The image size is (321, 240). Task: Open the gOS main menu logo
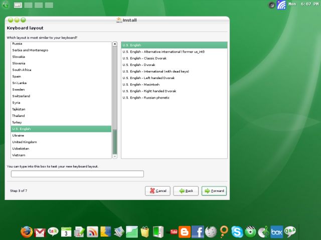click(x=6, y=4)
